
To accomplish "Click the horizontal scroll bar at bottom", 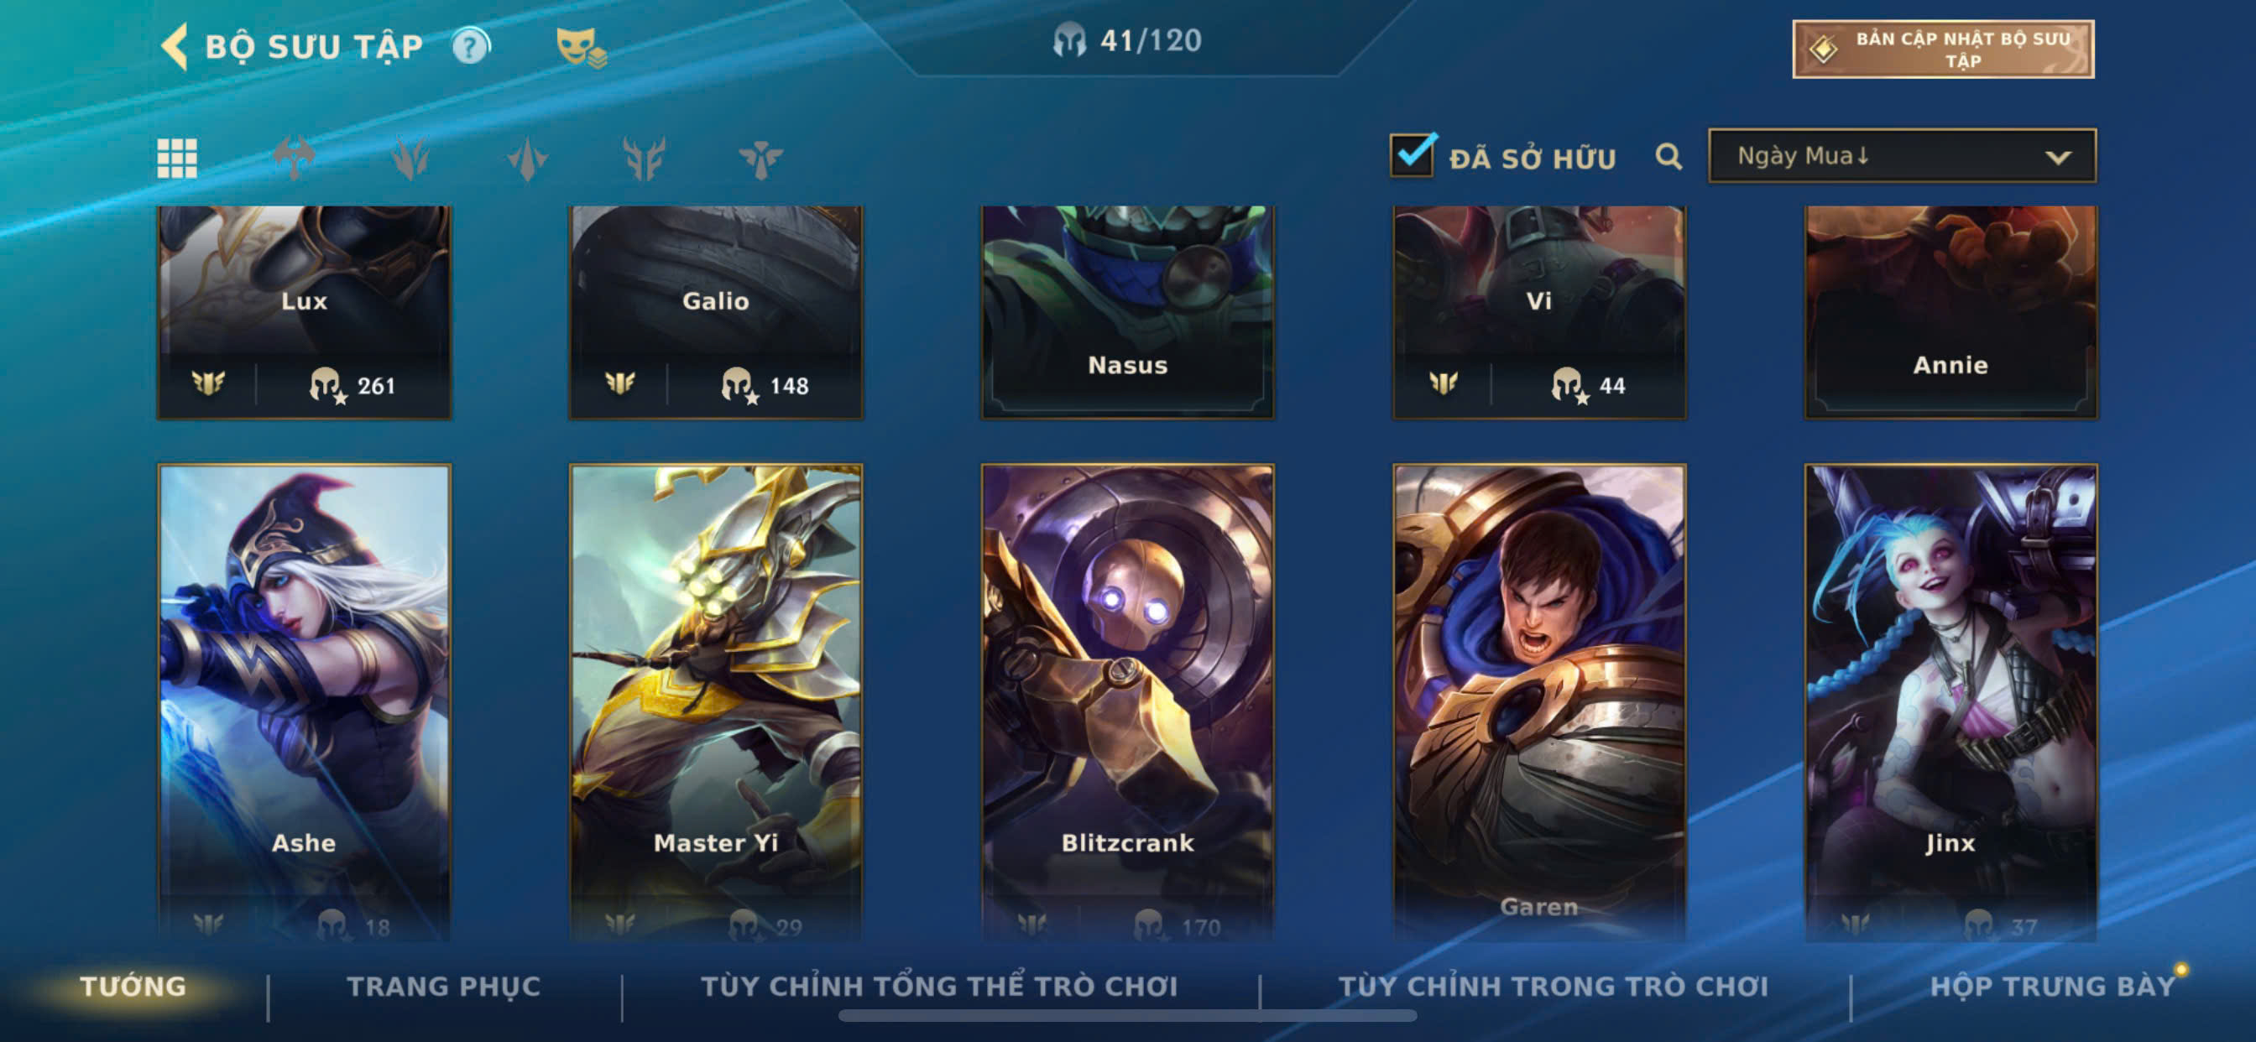I will click(x=1127, y=1016).
